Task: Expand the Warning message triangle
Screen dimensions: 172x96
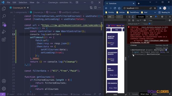Action: click(x=131, y=27)
